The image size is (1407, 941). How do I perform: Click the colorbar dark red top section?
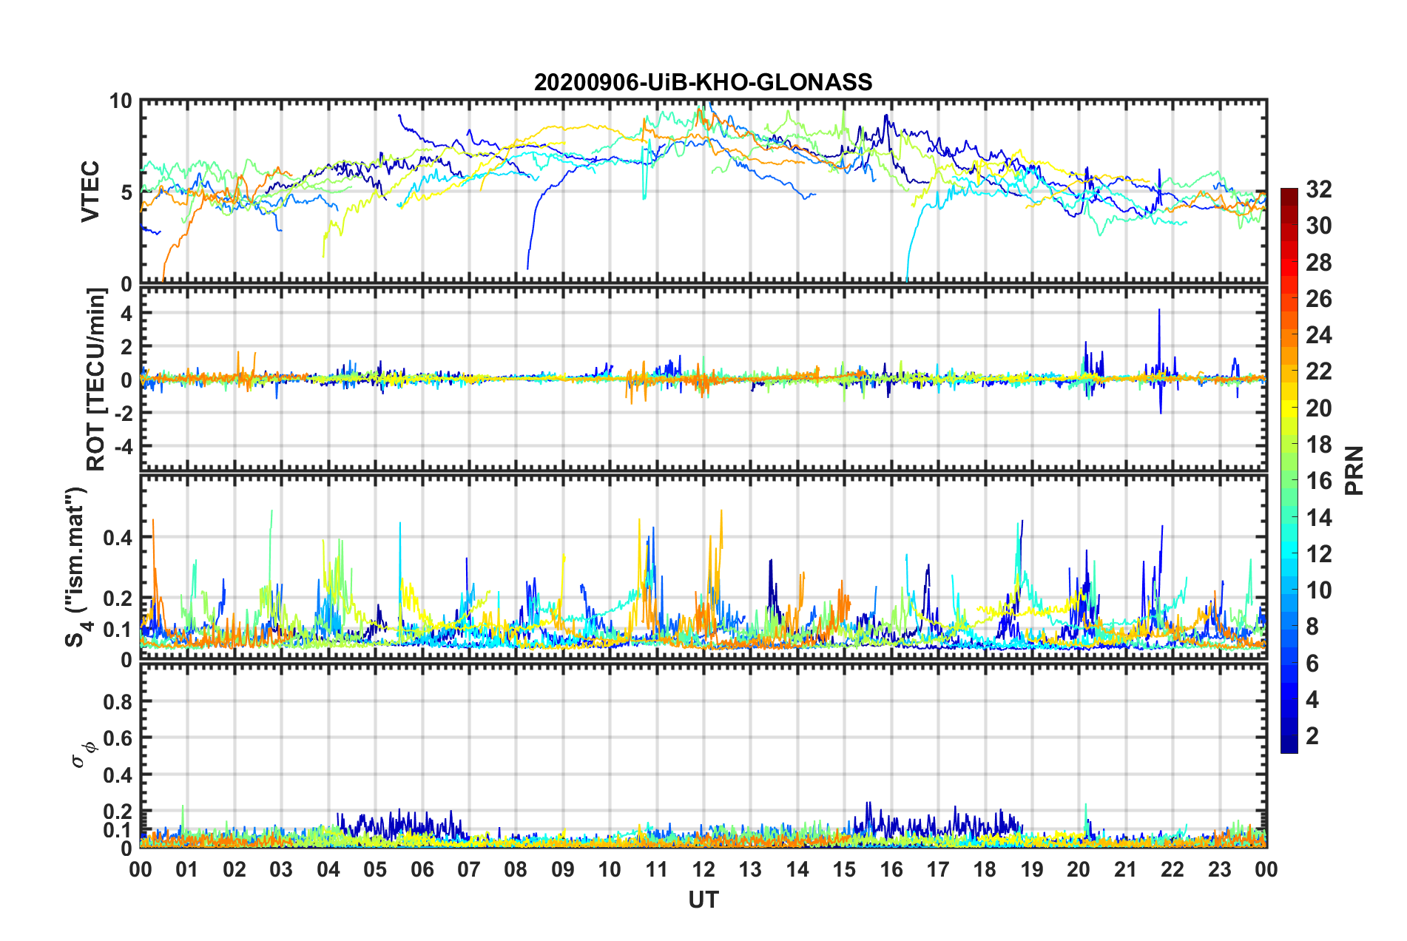1289,196
